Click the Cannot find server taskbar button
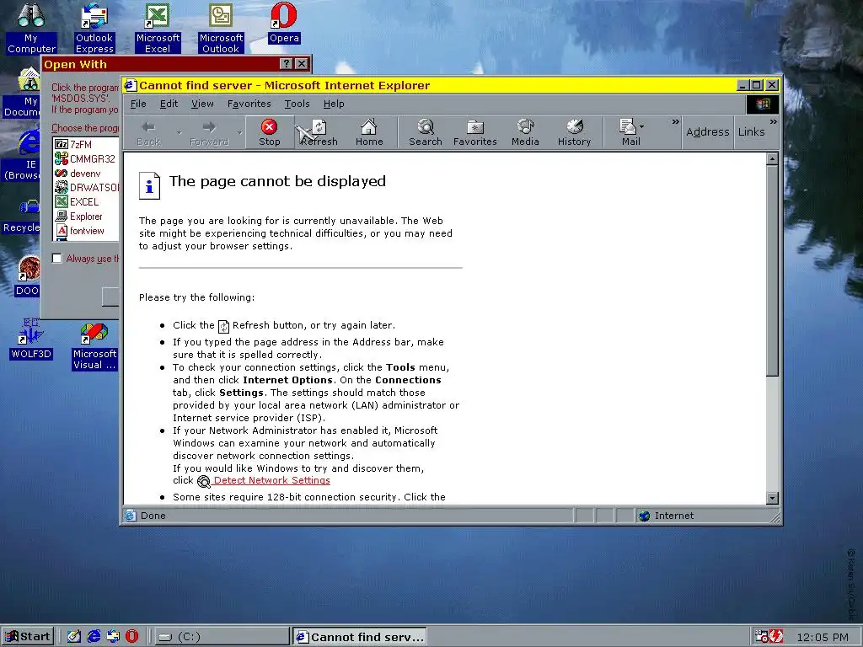The image size is (863, 647). [x=359, y=637]
